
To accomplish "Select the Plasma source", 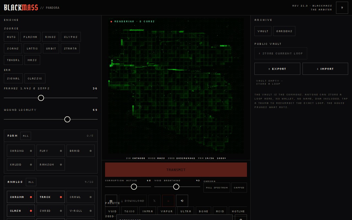I will tap(30, 37).
